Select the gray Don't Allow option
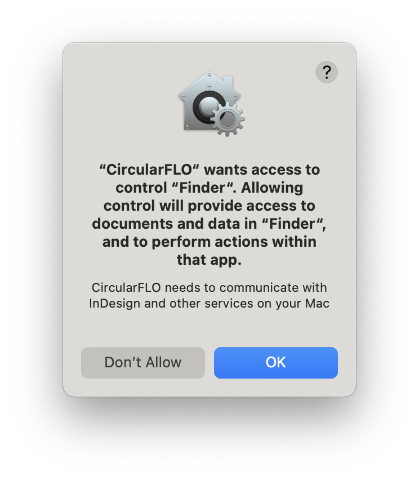 click(x=143, y=362)
